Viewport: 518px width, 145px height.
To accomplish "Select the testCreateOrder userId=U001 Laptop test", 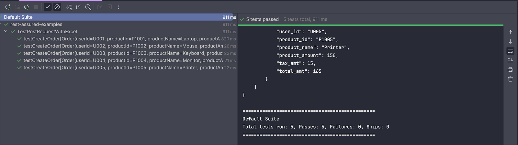I will [121, 39].
